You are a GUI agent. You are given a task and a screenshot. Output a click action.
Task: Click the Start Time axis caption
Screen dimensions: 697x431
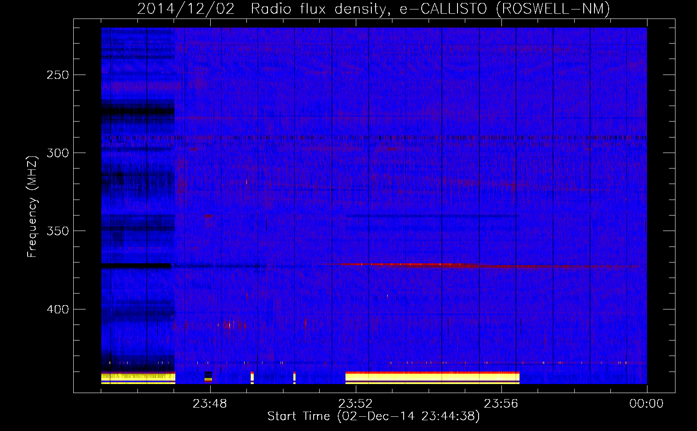[373, 416]
